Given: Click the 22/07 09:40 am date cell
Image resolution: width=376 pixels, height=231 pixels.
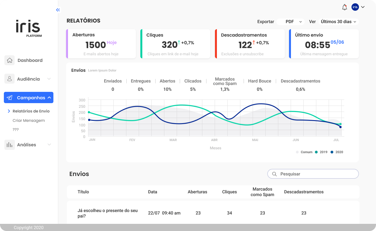Looking at the screenshot, I should [x=164, y=213].
